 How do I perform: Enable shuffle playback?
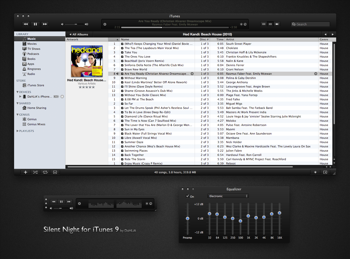coord(35,172)
